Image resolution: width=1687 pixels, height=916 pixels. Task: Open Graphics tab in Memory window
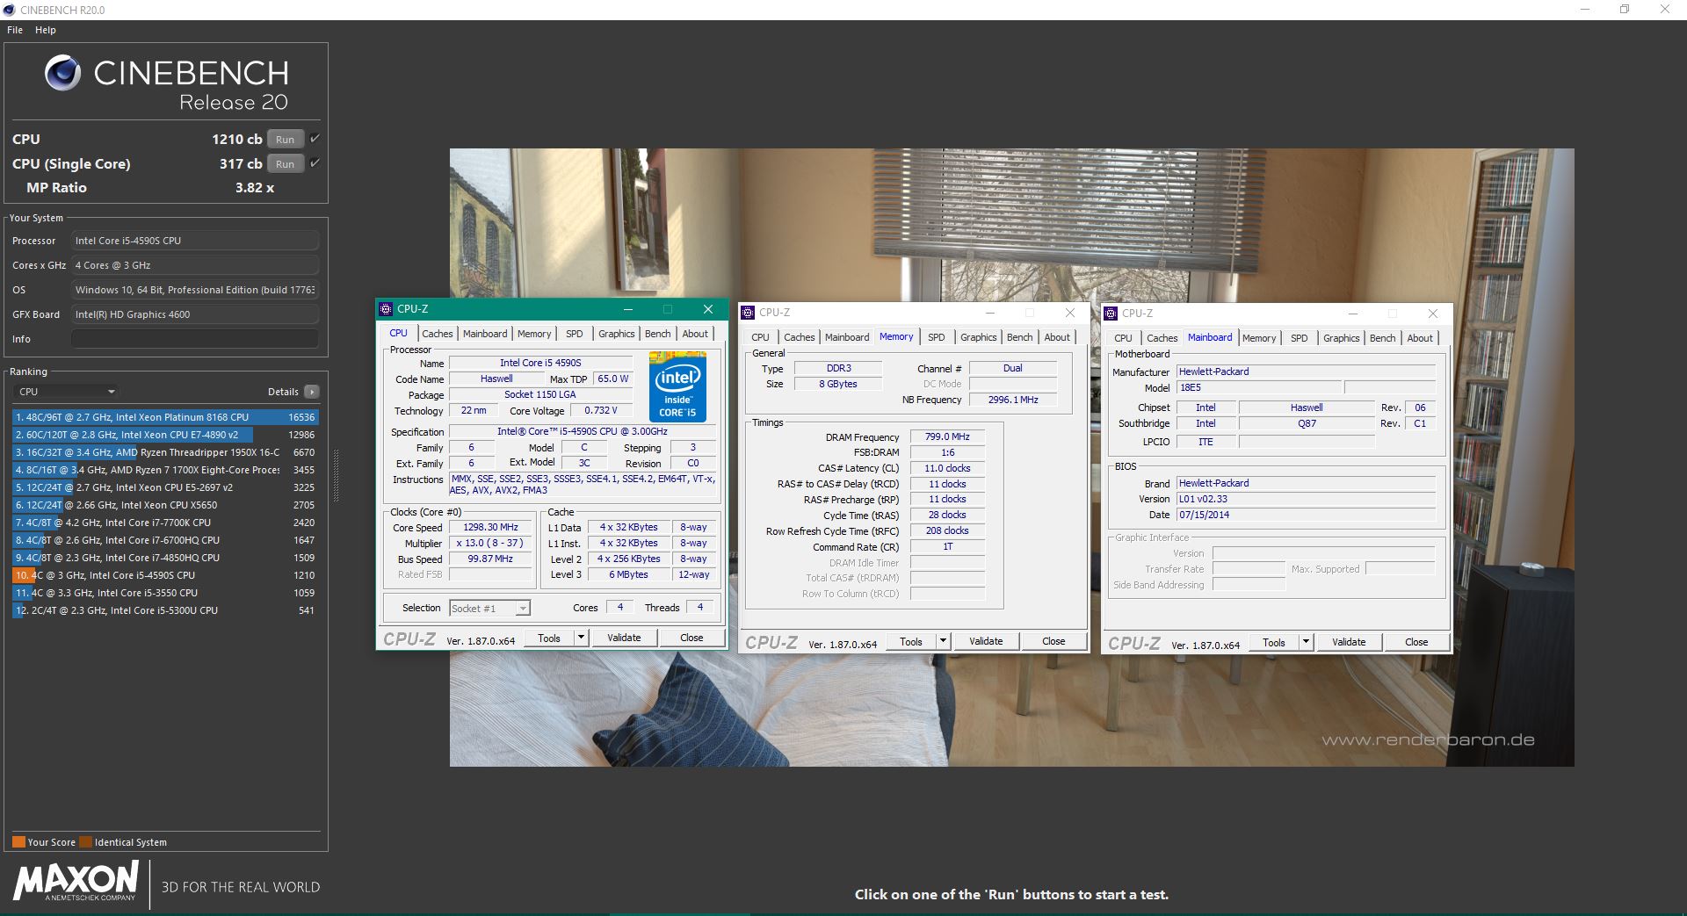click(x=978, y=337)
